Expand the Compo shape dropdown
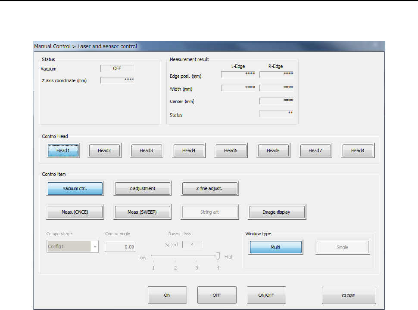The width and height of the screenshot is (418, 310). (x=95, y=247)
